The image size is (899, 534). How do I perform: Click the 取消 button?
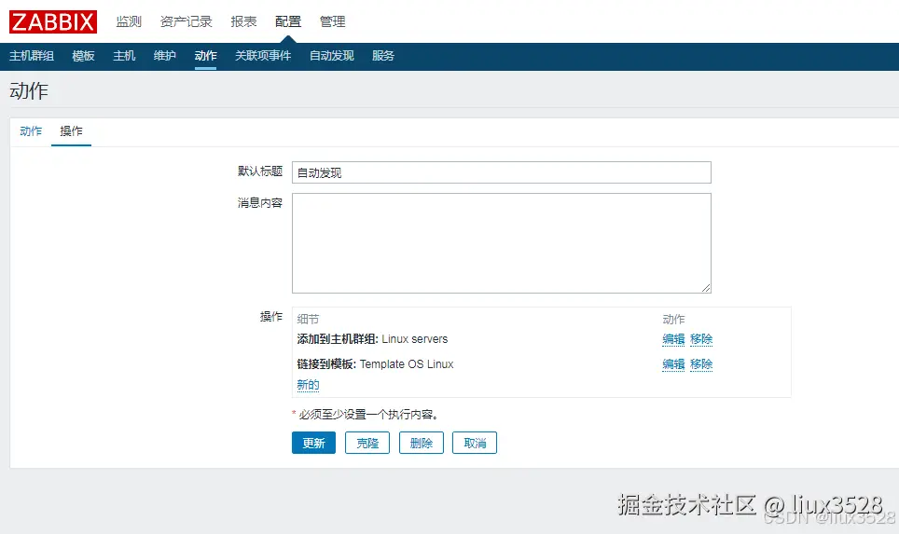coord(475,443)
